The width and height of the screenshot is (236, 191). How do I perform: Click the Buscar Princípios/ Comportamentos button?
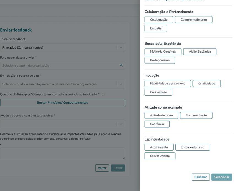[x=63, y=103]
